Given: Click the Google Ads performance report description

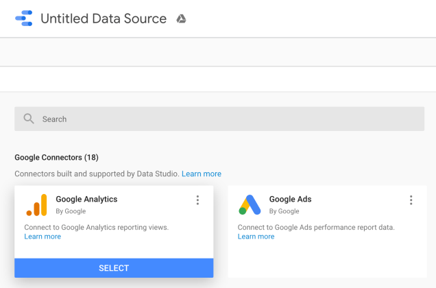Looking at the screenshot, I should point(316,228).
